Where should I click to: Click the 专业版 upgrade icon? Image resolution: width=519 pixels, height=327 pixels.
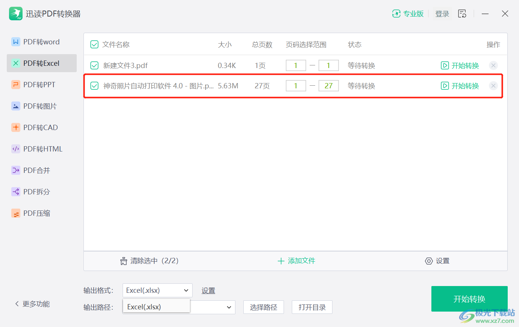coord(396,14)
